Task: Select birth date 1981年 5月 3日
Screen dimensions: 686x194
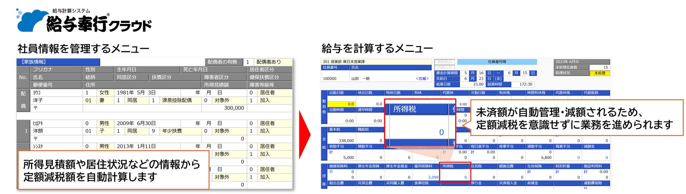Action: (x=136, y=93)
